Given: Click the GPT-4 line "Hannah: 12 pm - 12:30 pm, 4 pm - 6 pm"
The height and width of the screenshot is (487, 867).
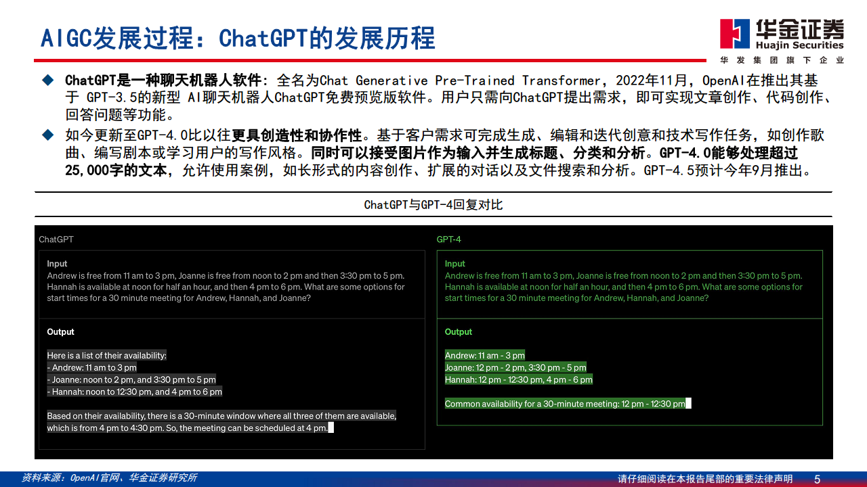Looking at the screenshot, I should point(519,379).
